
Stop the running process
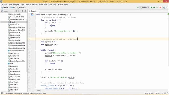coord(160,8)
